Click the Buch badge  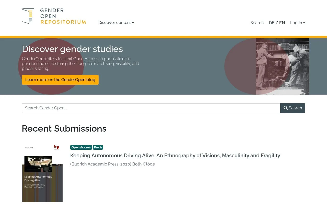coord(98,147)
